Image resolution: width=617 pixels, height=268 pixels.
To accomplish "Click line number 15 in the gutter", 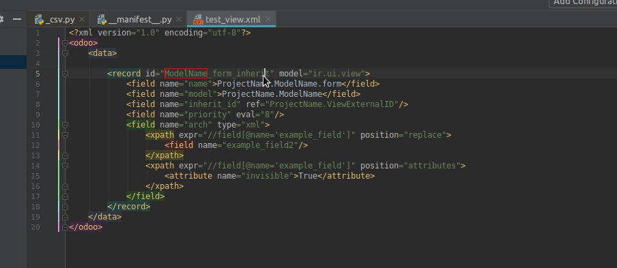I will [35, 176].
